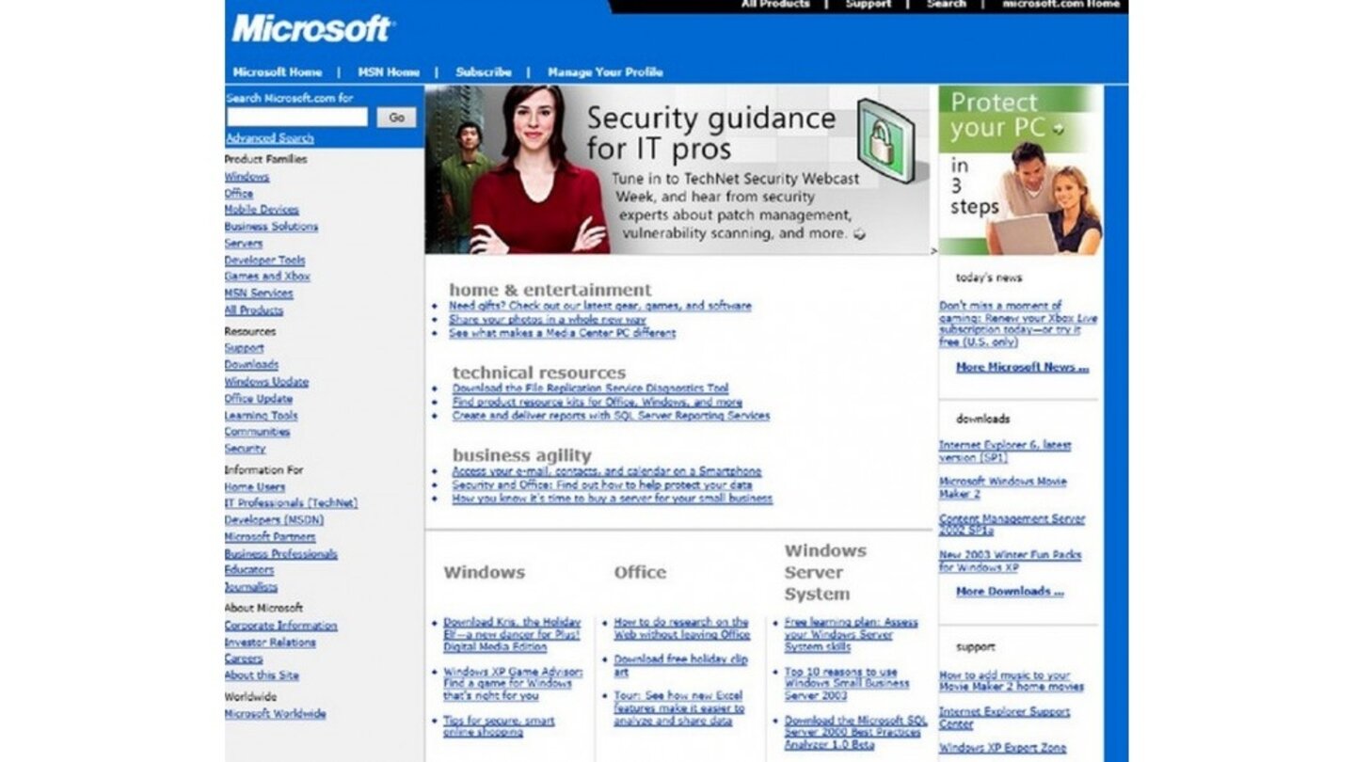The width and height of the screenshot is (1355, 762).
Task: Open the Business Solutions link
Action: click(271, 227)
